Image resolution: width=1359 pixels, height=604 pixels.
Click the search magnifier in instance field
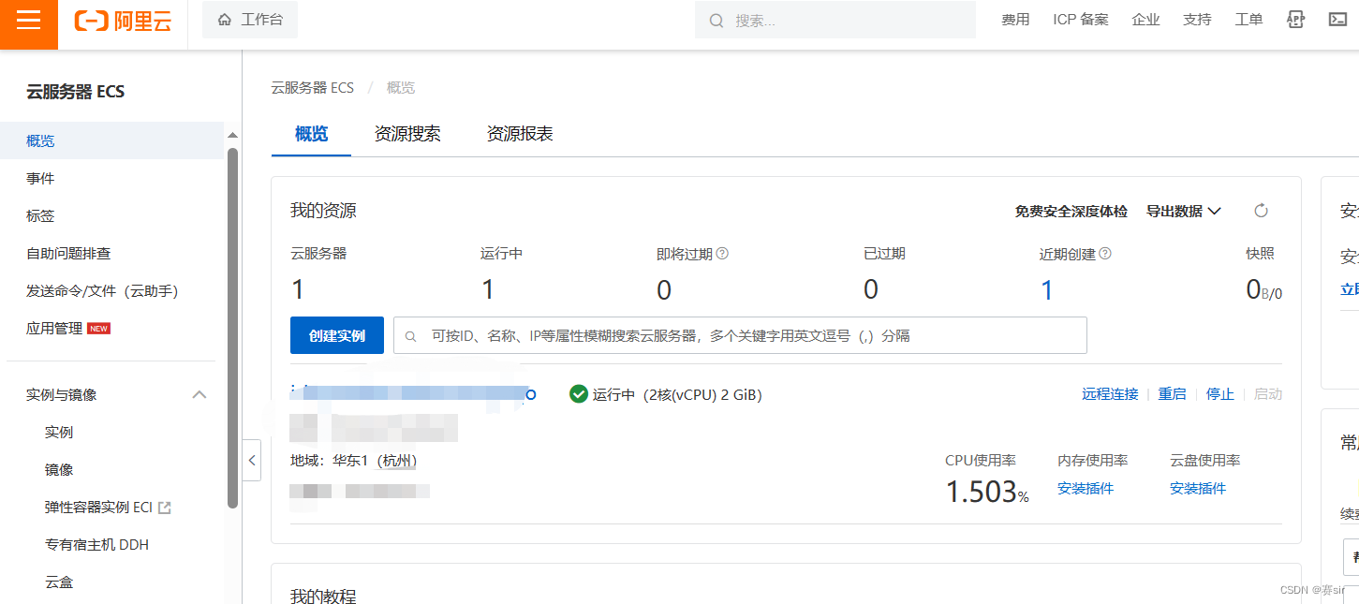pyautogui.click(x=411, y=335)
